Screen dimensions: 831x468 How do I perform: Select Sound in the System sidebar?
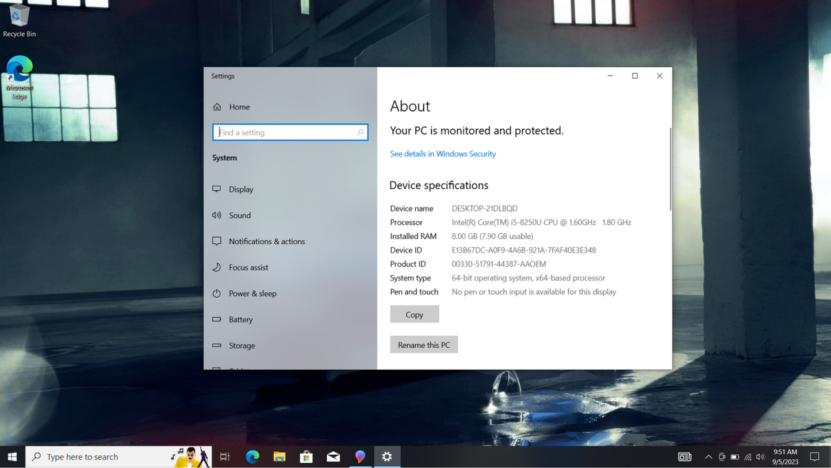click(x=239, y=215)
